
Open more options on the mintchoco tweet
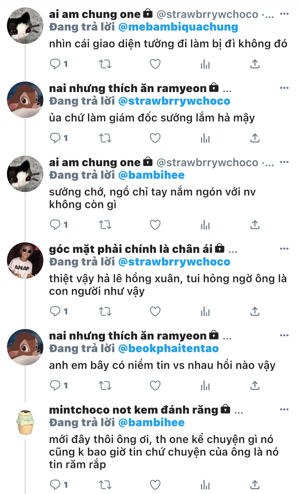click(284, 409)
